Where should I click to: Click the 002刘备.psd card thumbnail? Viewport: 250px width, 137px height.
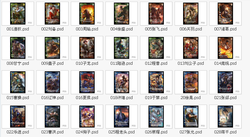tap(52, 14)
